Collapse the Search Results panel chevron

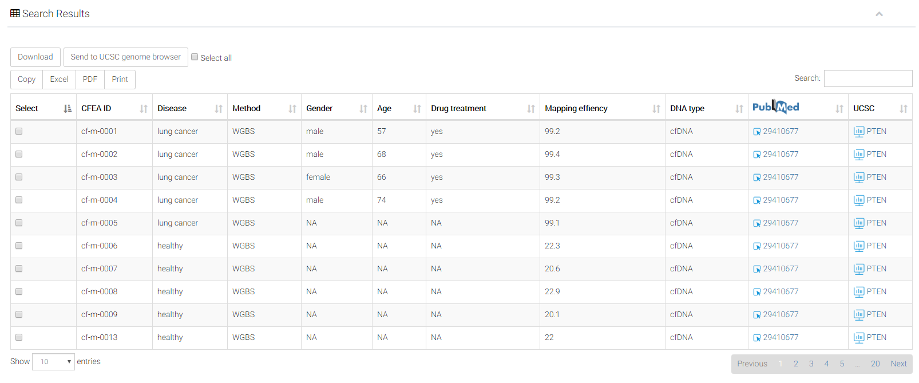pos(879,14)
